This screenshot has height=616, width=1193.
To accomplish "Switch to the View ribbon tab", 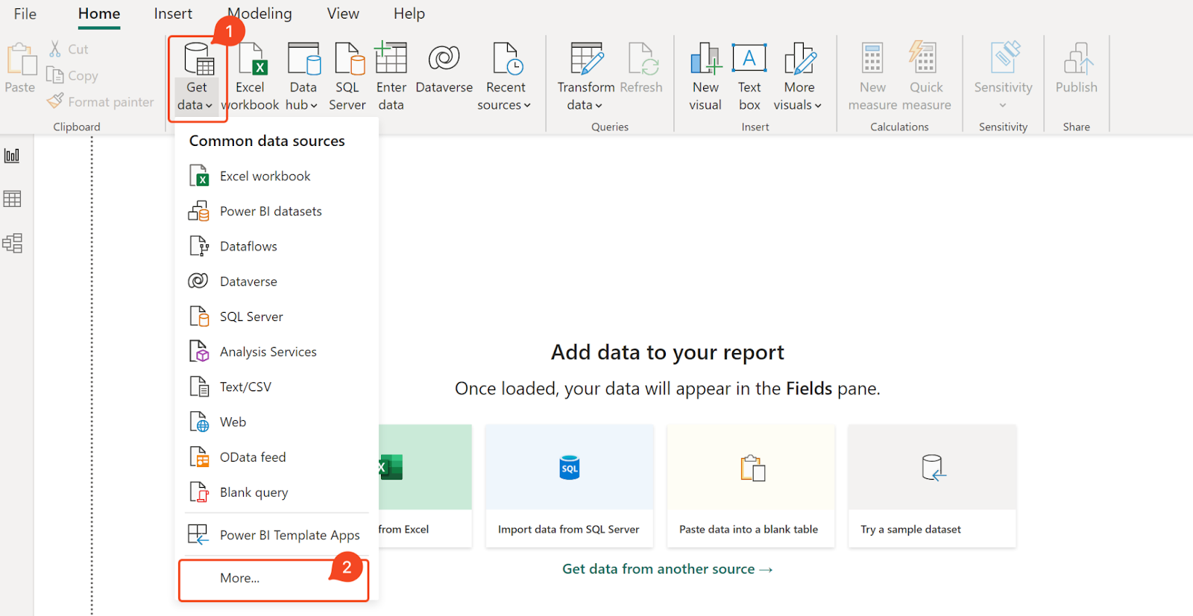I will [x=343, y=13].
